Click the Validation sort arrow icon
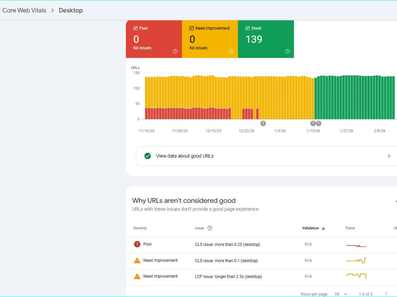Screen dimensions: 397x297 [323, 228]
